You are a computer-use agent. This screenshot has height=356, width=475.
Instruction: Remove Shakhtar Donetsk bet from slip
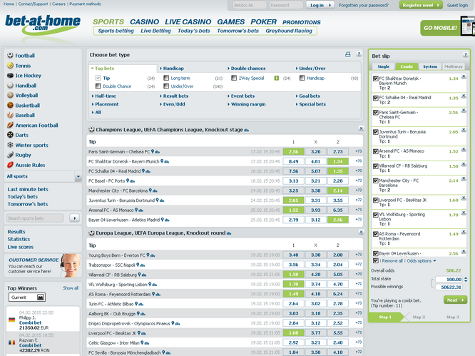[x=464, y=77]
